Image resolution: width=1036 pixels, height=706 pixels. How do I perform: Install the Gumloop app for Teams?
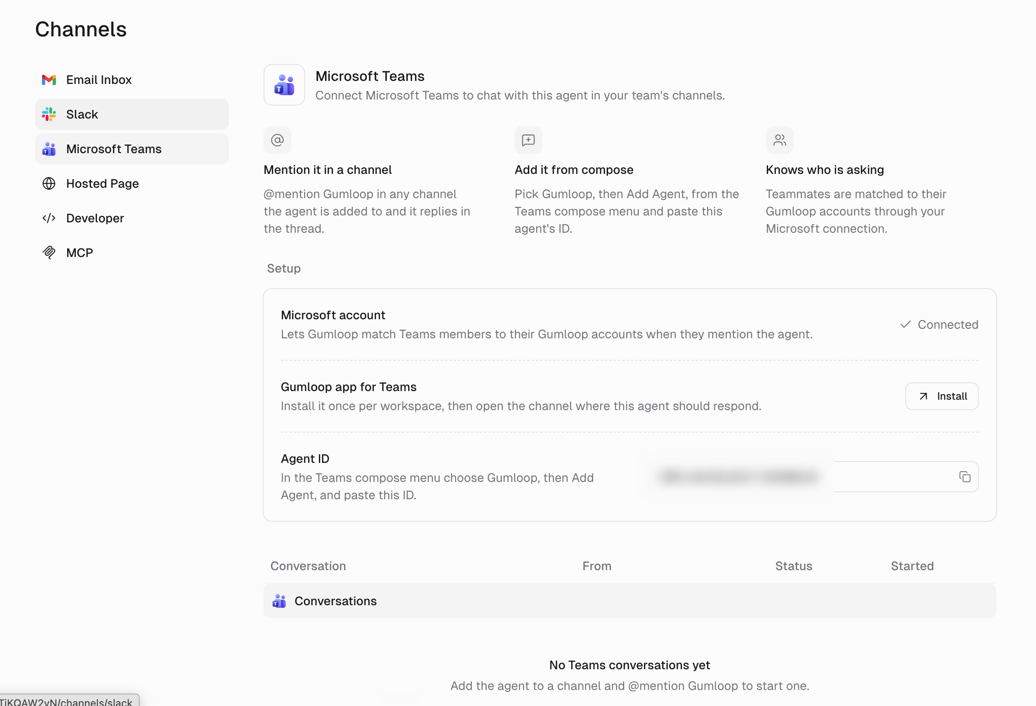click(x=942, y=396)
